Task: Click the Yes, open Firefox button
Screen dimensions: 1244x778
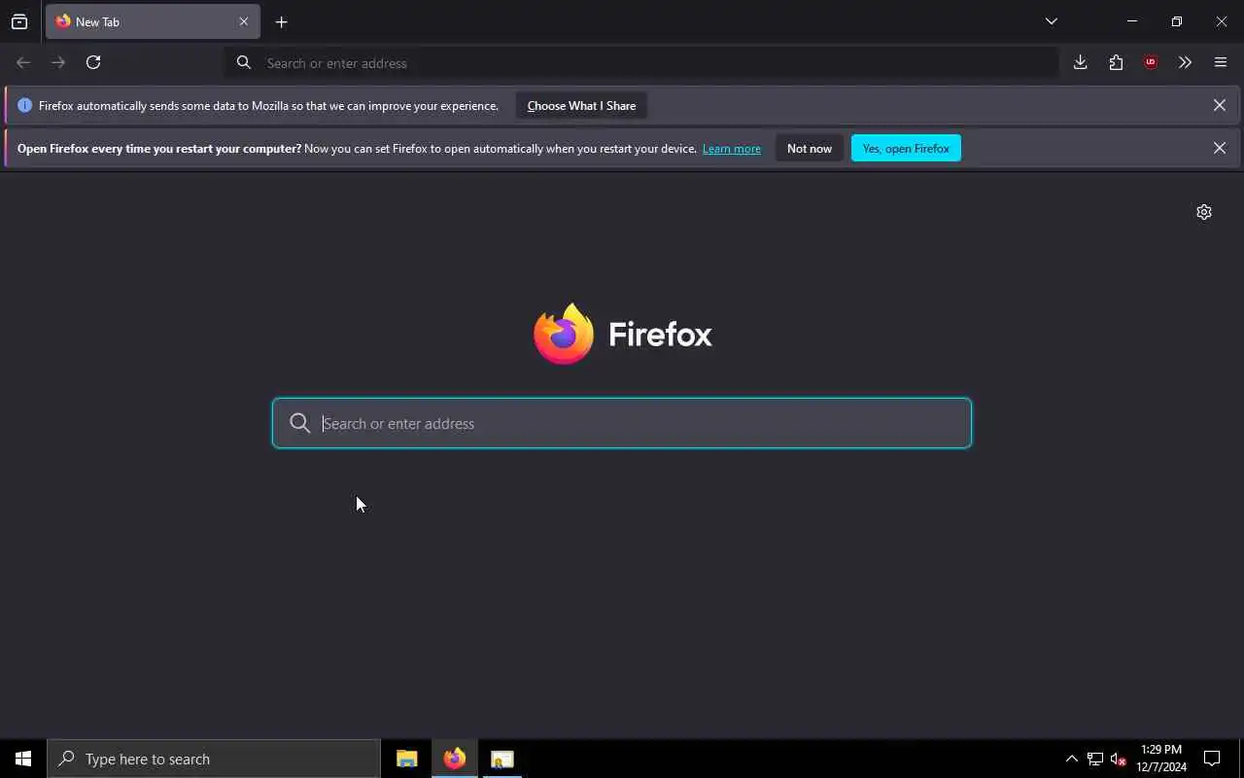Action: [x=906, y=148]
